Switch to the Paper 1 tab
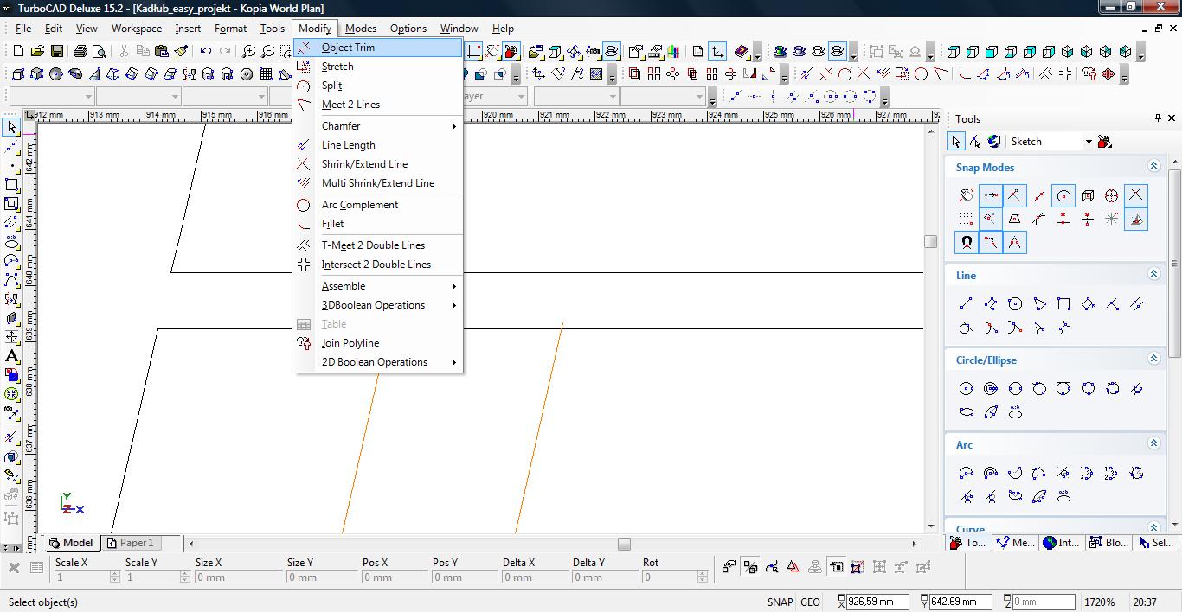 tap(130, 543)
